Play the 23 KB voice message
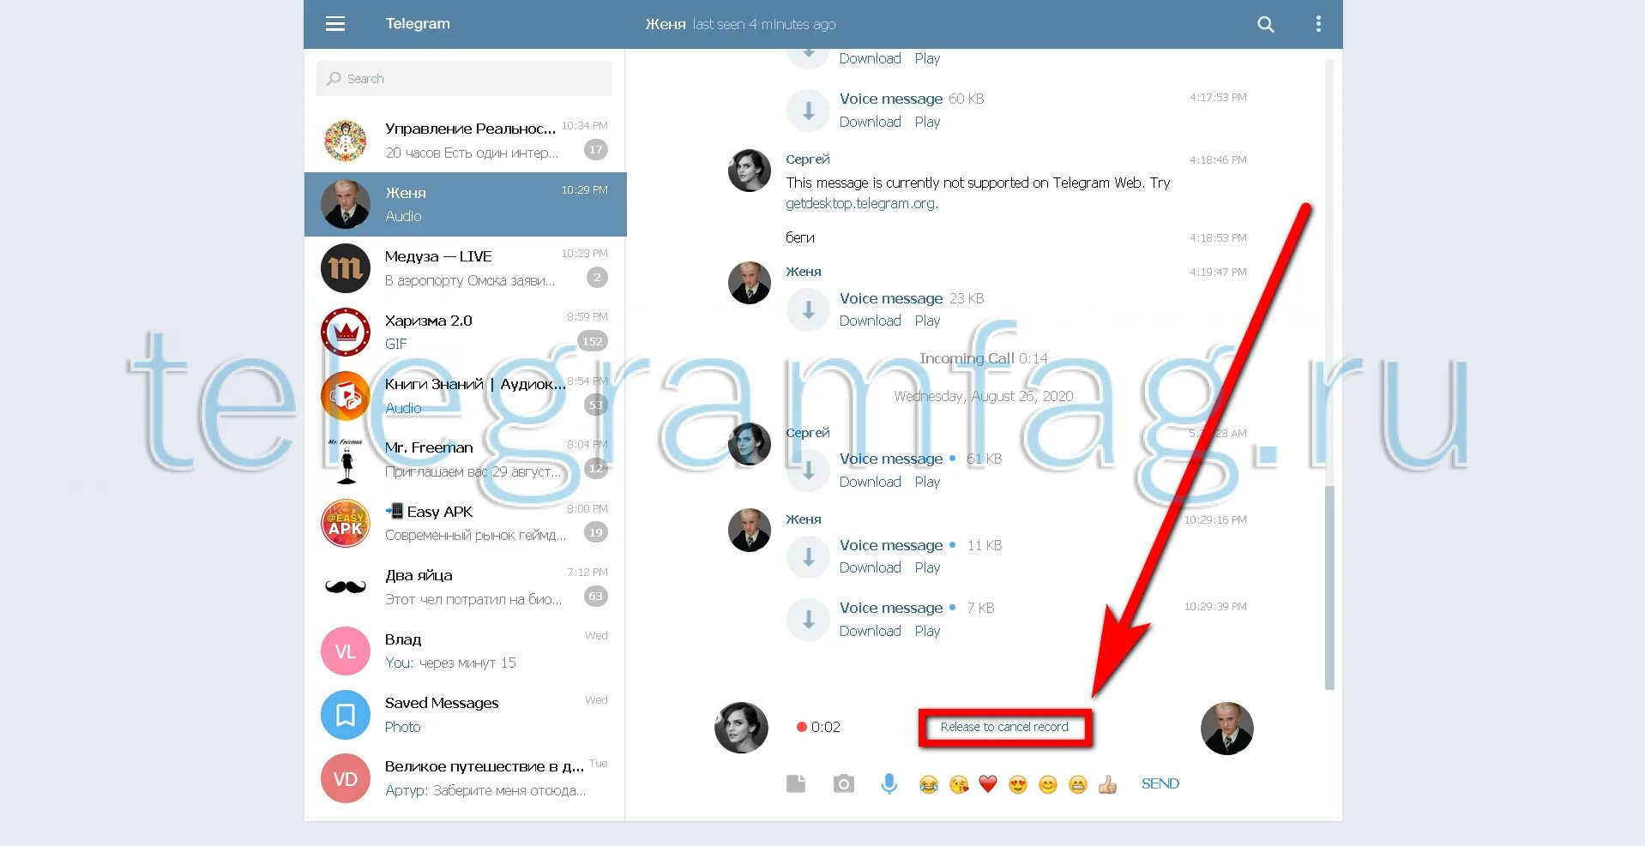The image size is (1645, 846). (927, 321)
